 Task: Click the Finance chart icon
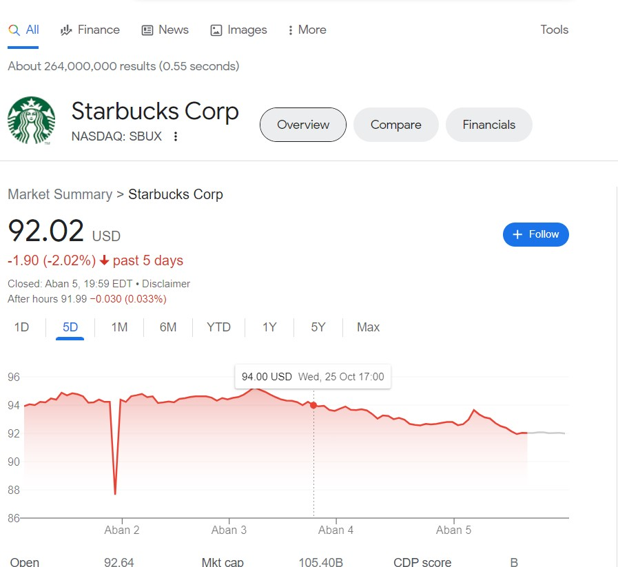pos(67,30)
